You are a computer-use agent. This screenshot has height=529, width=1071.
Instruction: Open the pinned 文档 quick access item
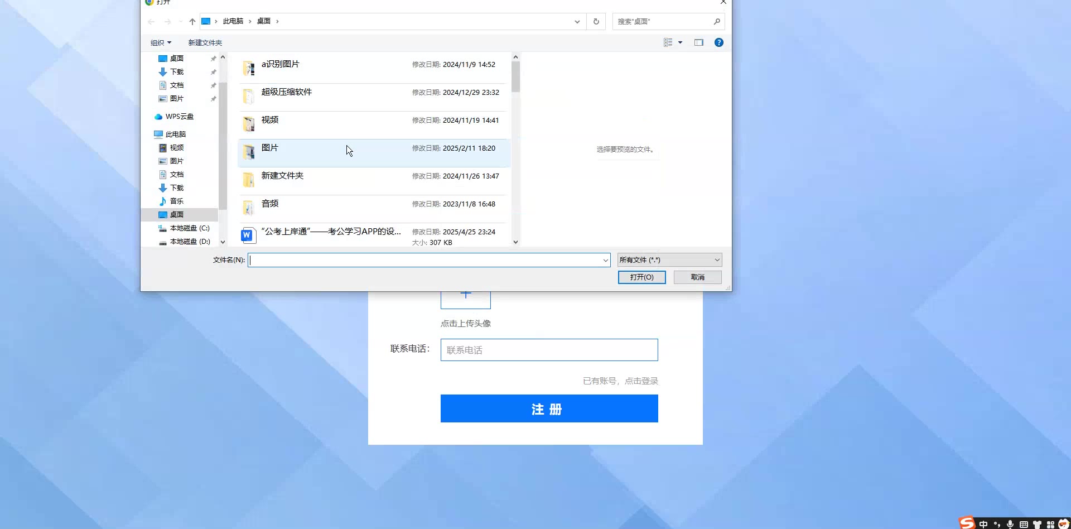[x=177, y=85]
